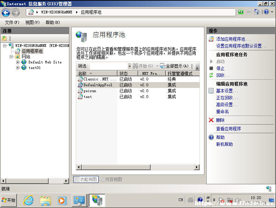Image resolution: width=276 pixels, height=208 pixels.
Task: Click the green Recycle arrows icon
Action: point(211,75)
